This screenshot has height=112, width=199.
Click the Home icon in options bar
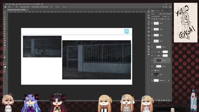click(x=5, y=7)
